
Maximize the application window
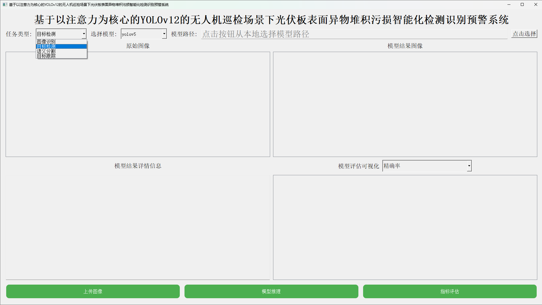point(522,4)
